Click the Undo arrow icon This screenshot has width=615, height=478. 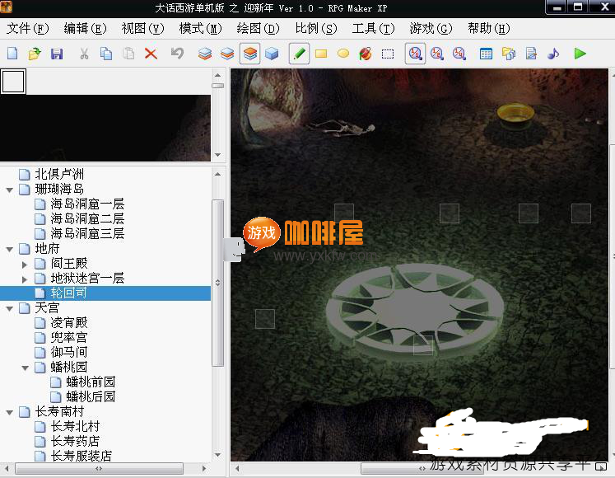[x=177, y=54]
